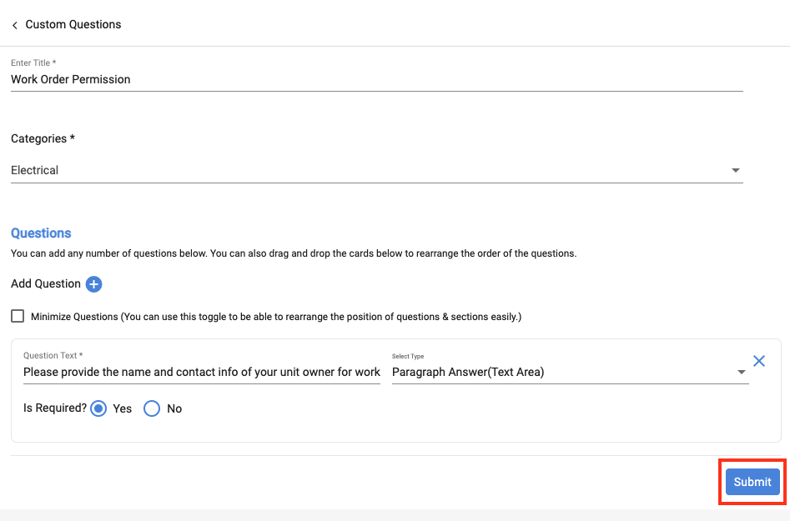Image resolution: width=790 pixels, height=521 pixels.
Task: Click the Yes label text beside its radio
Action: coord(123,409)
